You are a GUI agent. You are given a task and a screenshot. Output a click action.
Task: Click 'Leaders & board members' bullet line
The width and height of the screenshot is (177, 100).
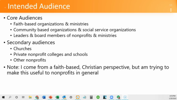tap(65, 36)
